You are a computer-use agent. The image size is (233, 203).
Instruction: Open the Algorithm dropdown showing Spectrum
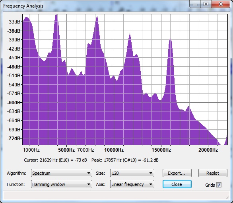coord(62,173)
